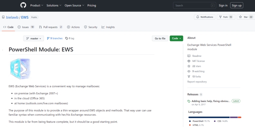Expand the Product menu
The height and width of the screenshot is (127, 255).
(37, 5)
